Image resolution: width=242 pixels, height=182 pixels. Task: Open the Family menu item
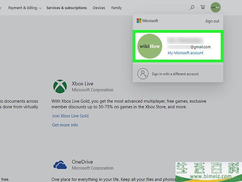[x=116, y=8]
